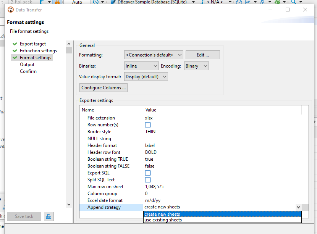Open the Git integration toolbar icon
The height and width of the screenshot is (234, 317).
[247, 2]
